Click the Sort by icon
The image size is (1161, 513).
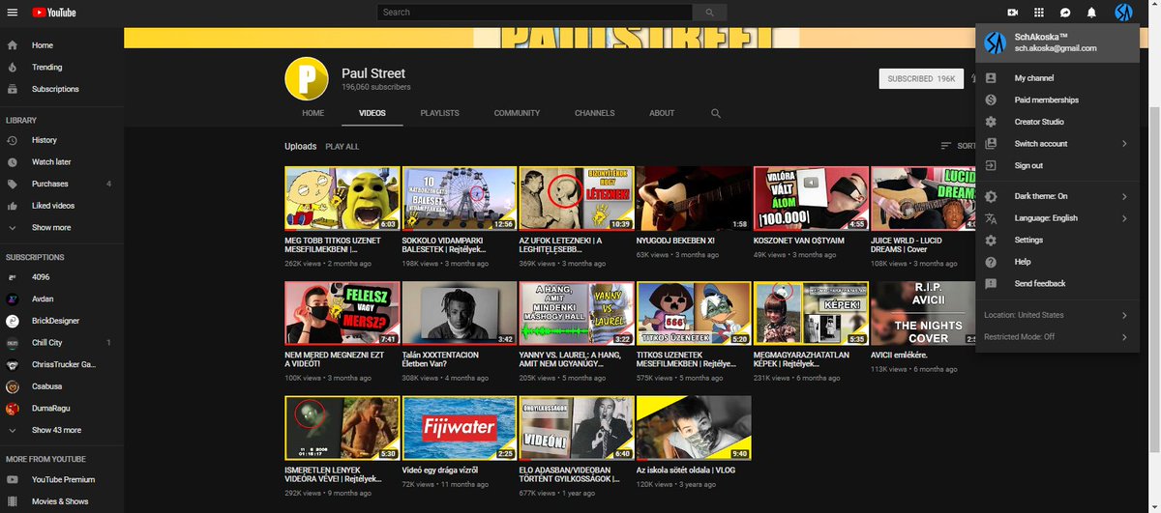point(946,146)
